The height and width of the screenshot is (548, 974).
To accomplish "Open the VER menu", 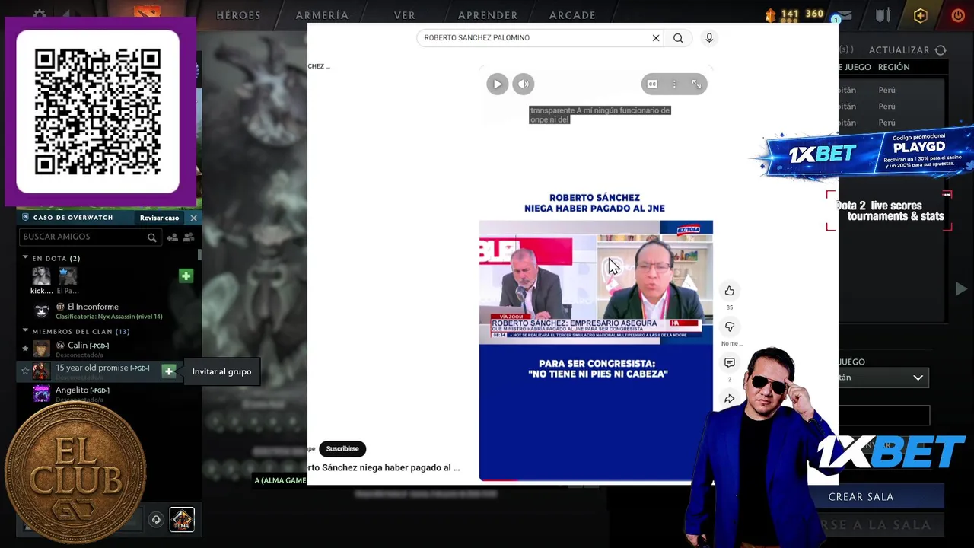I will pyautogui.click(x=405, y=15).
